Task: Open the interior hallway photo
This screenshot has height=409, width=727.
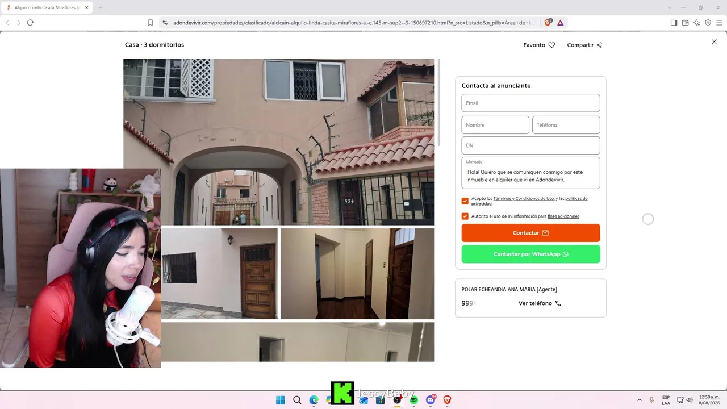Action: pos(357,274)
